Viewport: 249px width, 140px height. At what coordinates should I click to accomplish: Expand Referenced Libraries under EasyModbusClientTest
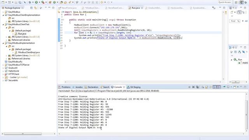tap(7, 40)
